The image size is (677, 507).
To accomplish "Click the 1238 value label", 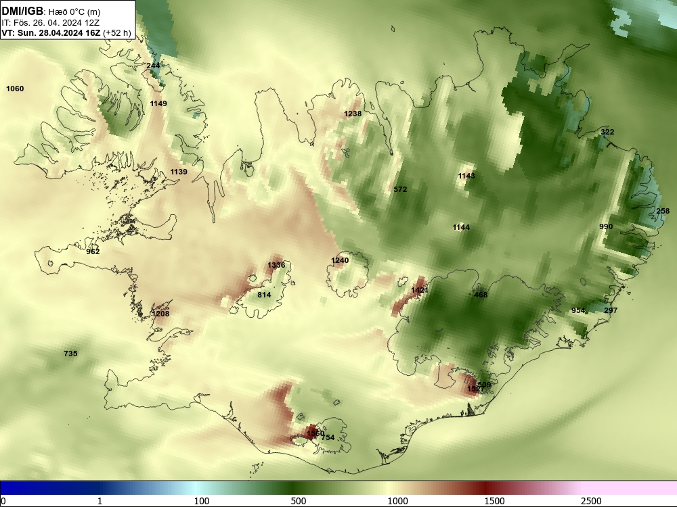I will (x=353, y=114).
